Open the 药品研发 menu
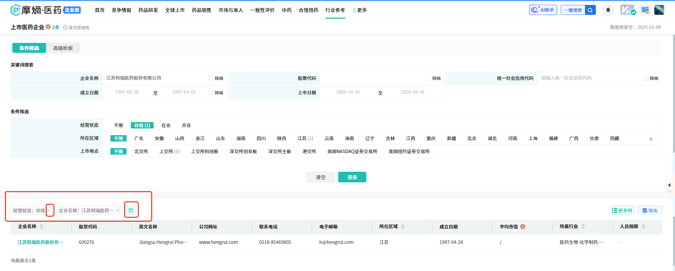 148,10
